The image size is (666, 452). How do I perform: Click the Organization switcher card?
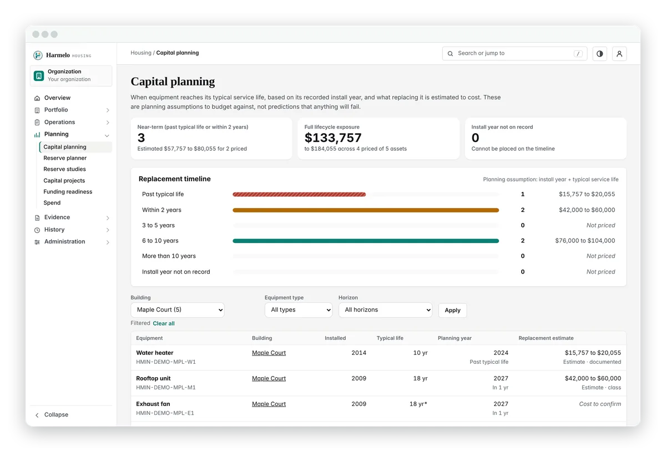71,76
